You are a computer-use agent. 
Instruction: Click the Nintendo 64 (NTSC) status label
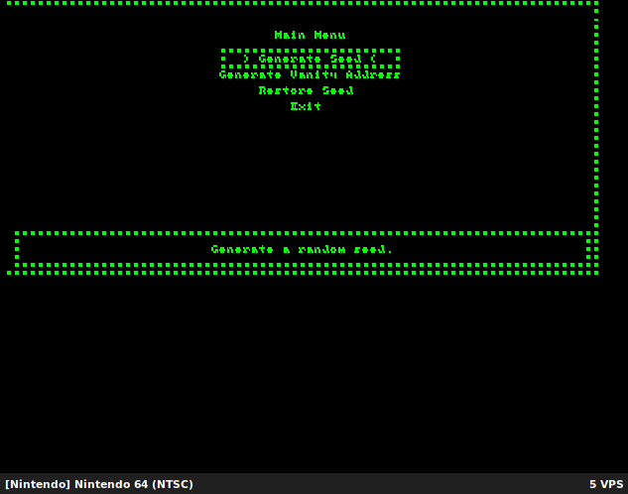click(x=99, y=484)
